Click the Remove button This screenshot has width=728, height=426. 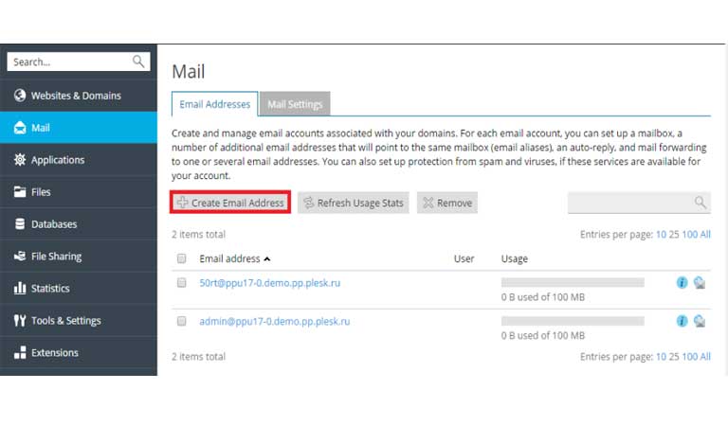(447, 203)
